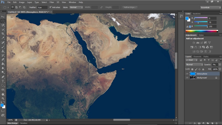Image resolution: width=222 pixels, height=125 pixels.
Task: Open the Essentials workspace dropdown
Action: 211,7
